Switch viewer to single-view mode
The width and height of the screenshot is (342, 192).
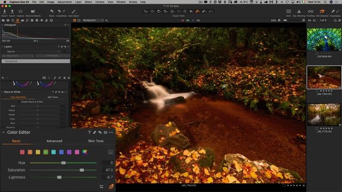point(79,20)
